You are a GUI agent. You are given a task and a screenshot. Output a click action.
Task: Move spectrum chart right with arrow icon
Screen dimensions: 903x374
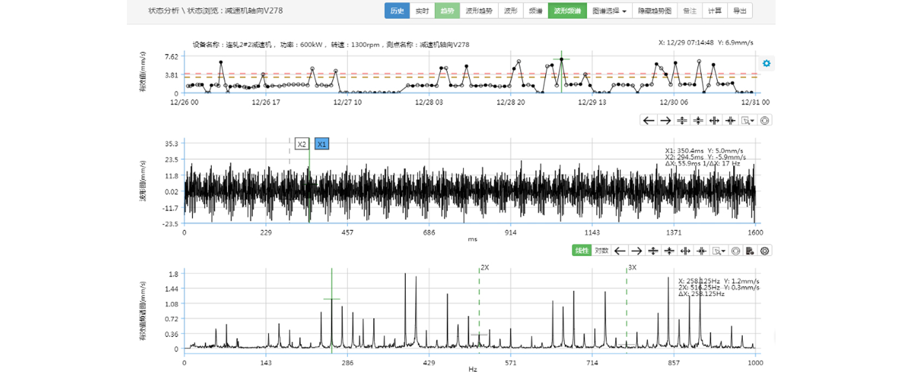click(636, 251)
